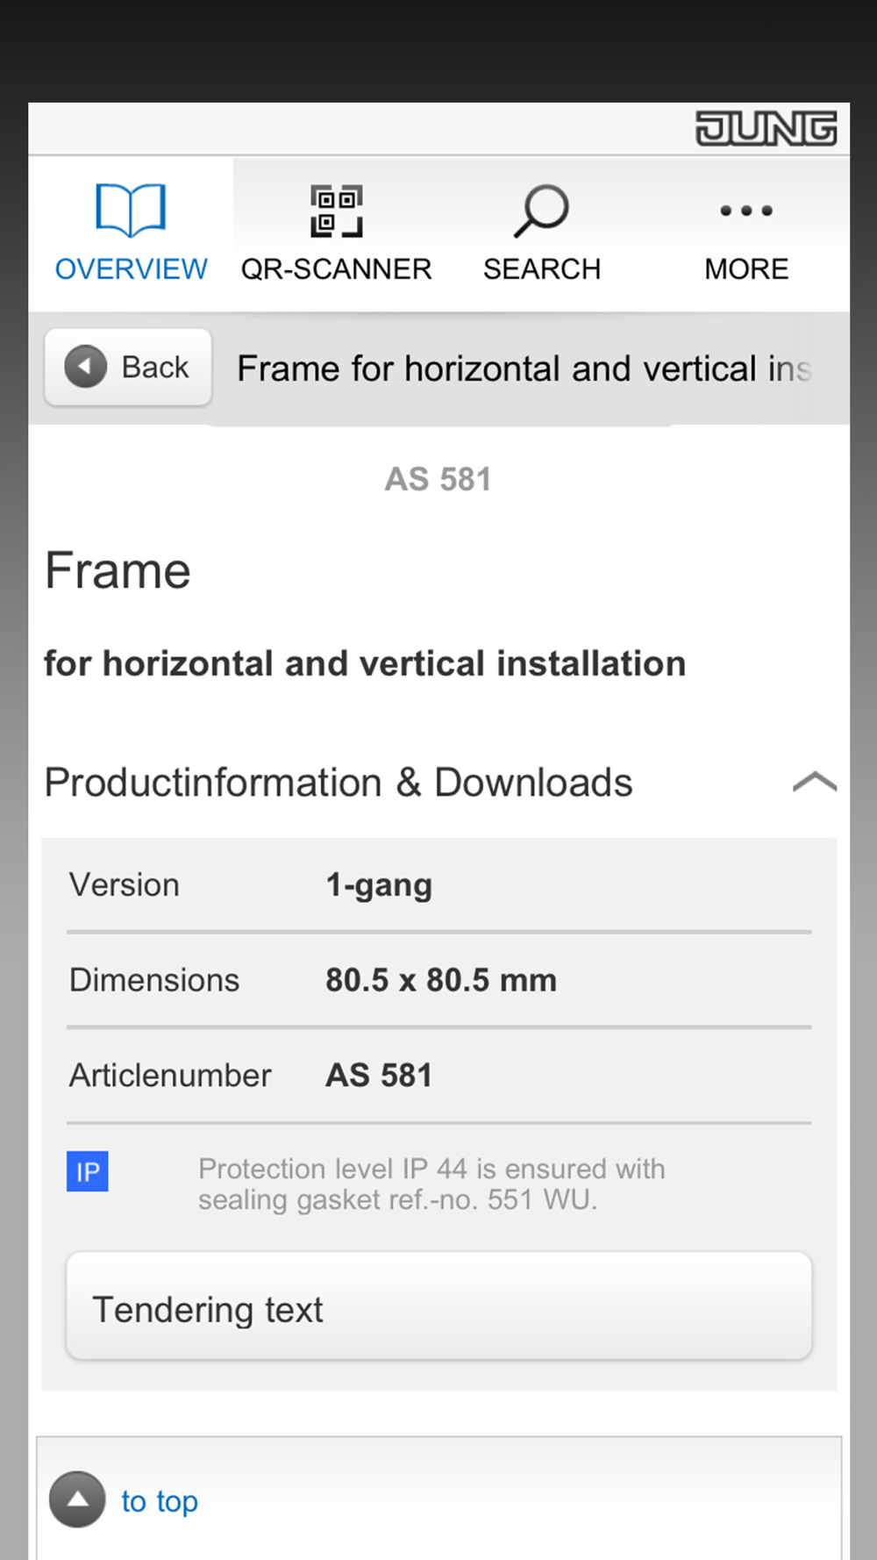Tap the page title bar text
Screen dimensions: 877x1560
pyautogui.click(x=524, y=369)
